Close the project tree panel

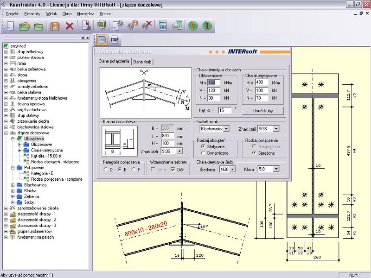88,38
